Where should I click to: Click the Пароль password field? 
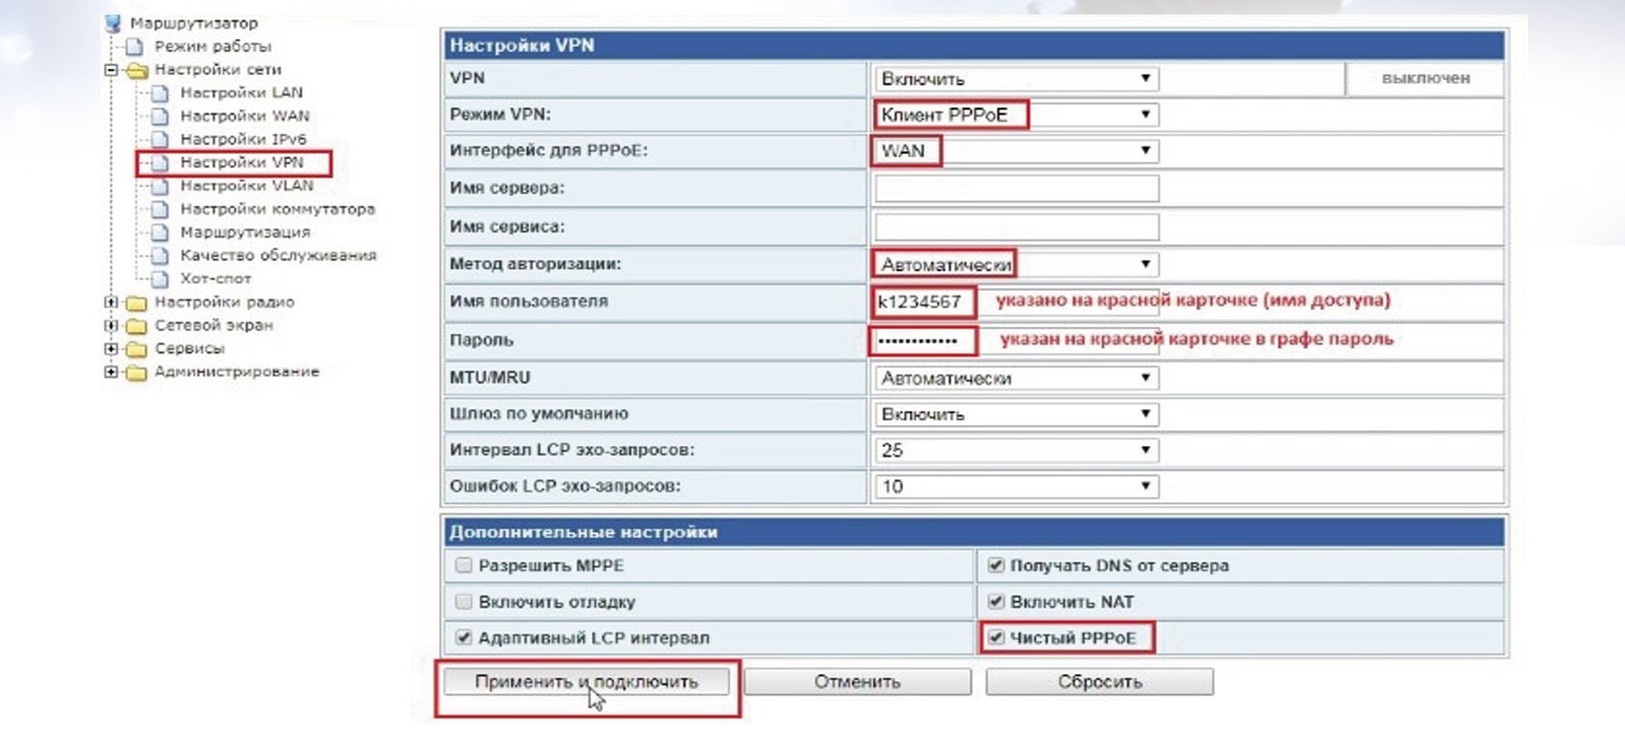click(1017, 340)
